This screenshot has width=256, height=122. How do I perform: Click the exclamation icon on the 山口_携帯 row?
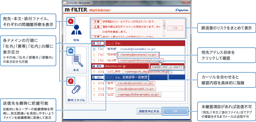pos(94,72)
